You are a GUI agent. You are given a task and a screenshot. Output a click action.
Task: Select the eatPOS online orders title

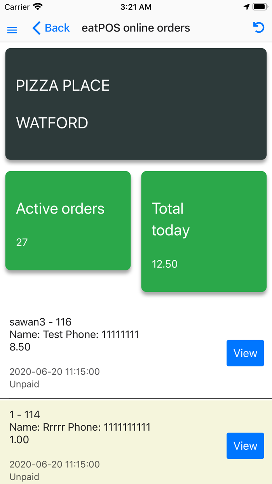coord(136,28)
